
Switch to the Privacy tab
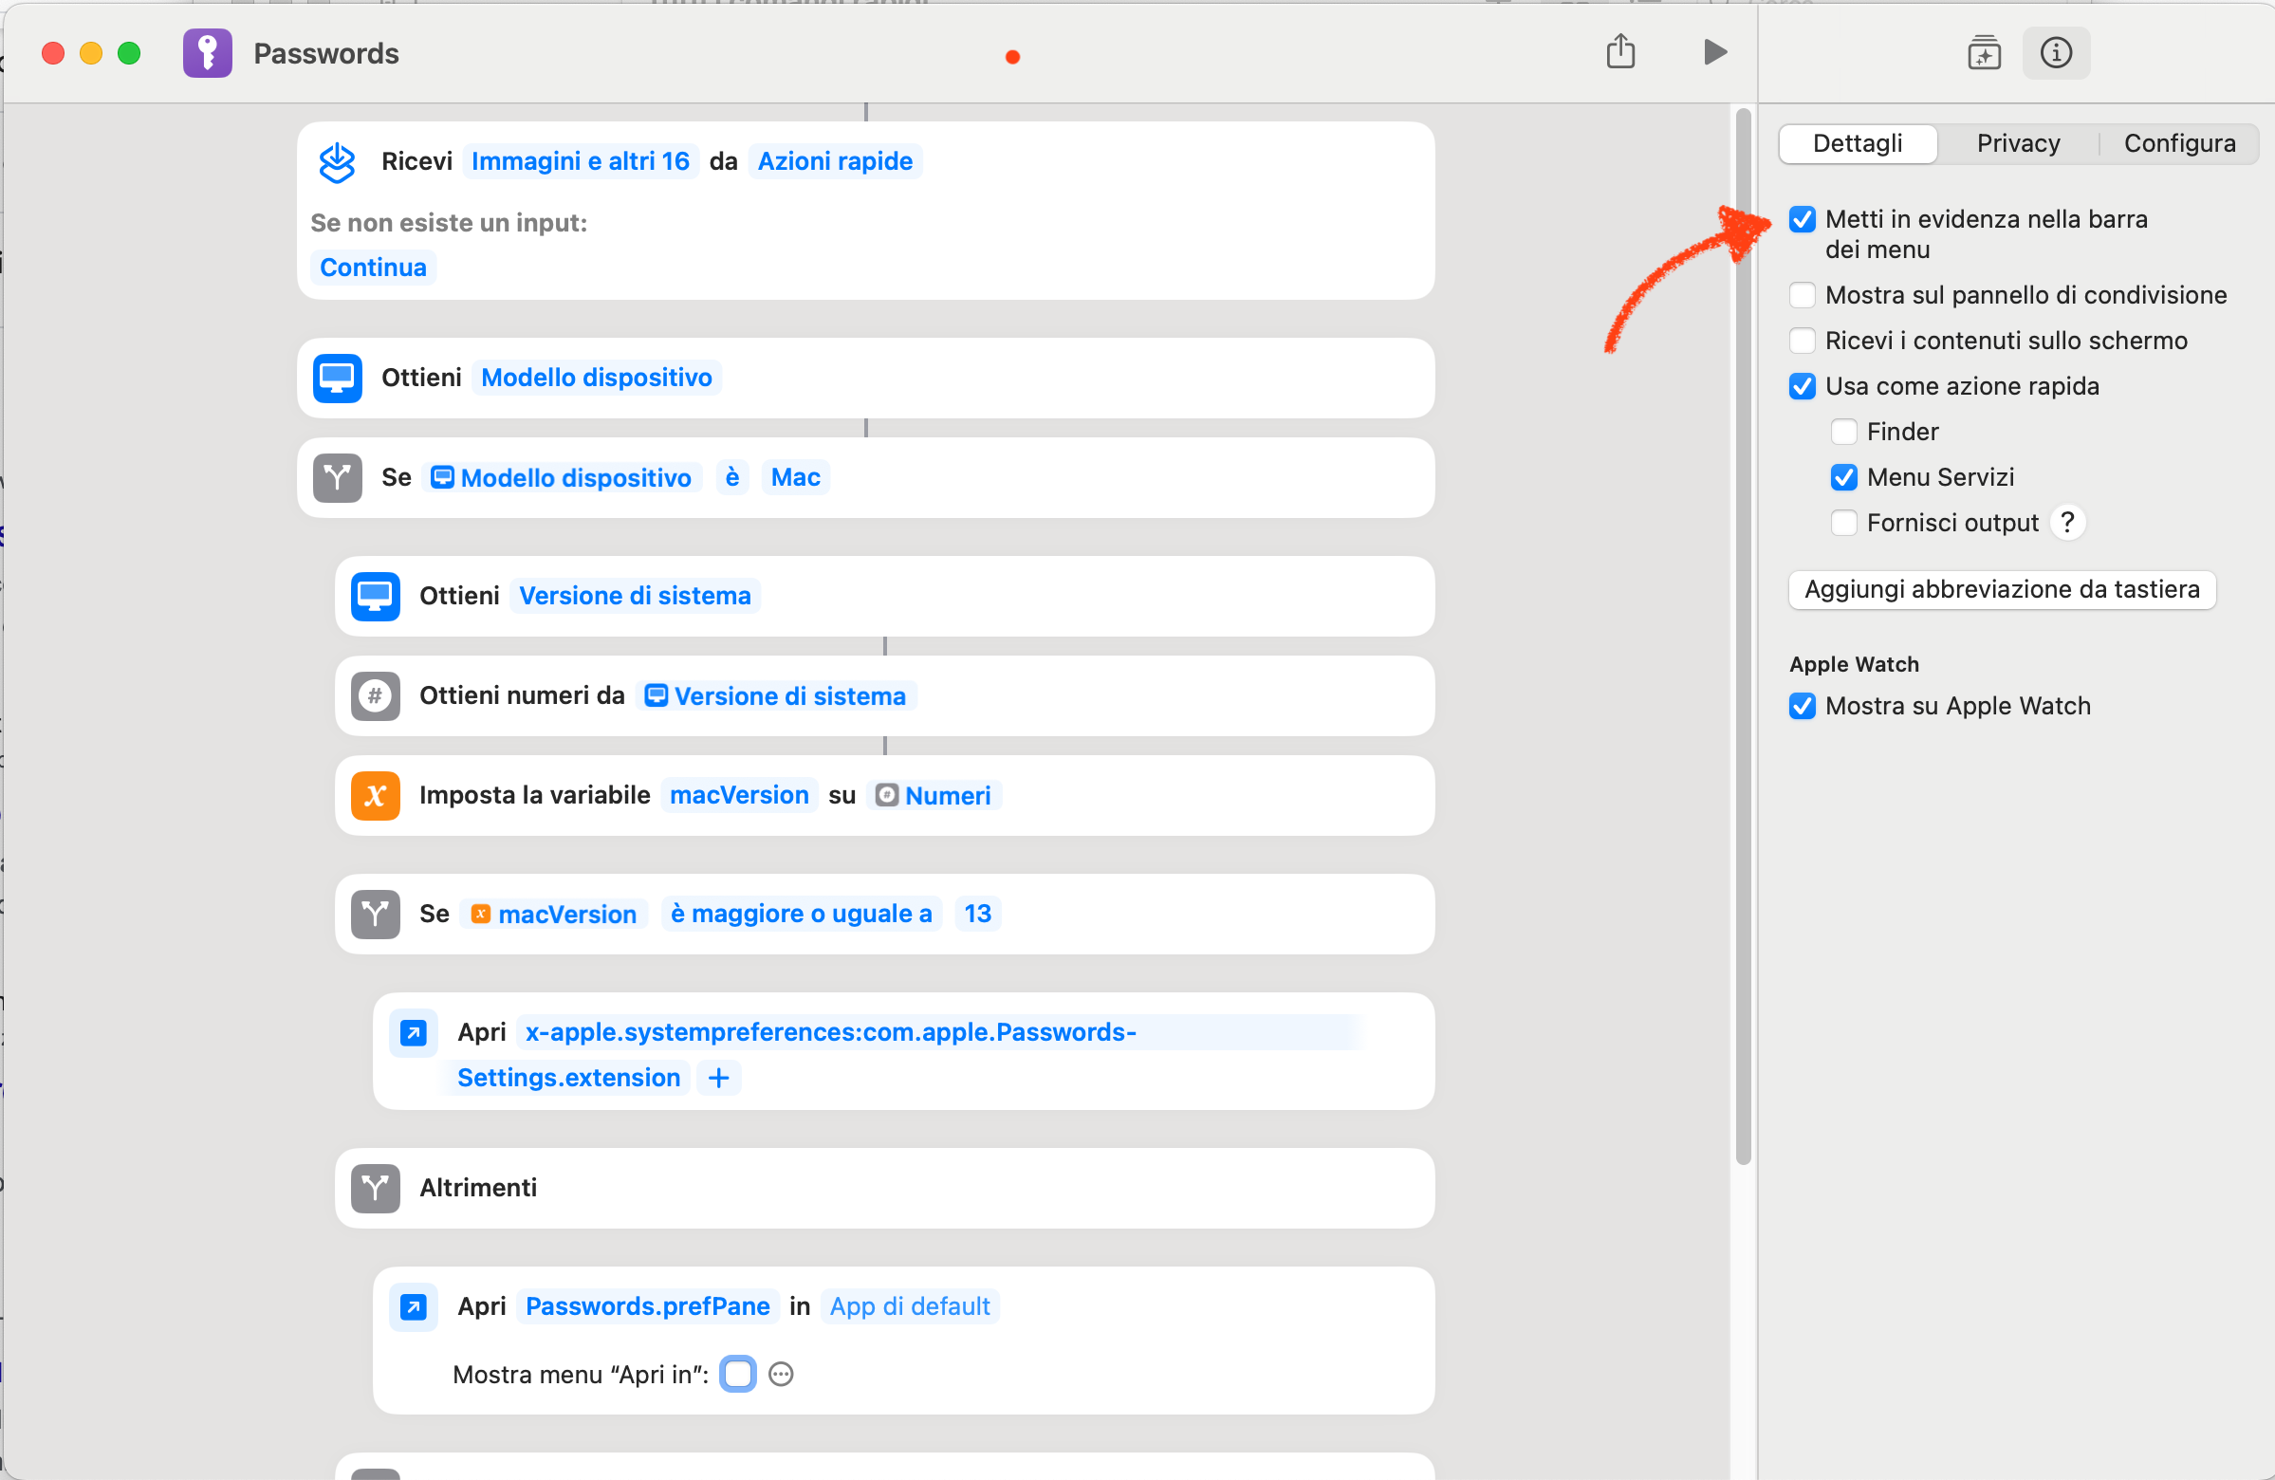tap(2018, 144)
